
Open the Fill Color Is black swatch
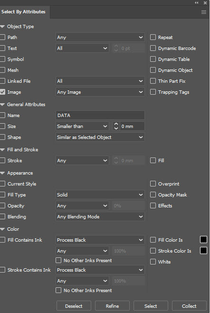click(203, 240)
